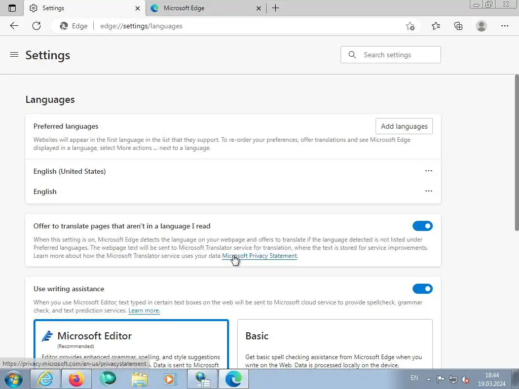Click the address bar URL
The image size is (519, 389).
point(141,26)
